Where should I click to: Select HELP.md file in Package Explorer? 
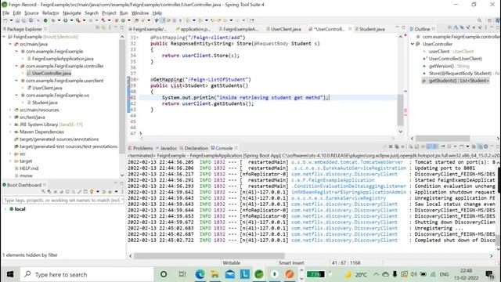click(x=29, y=168)
